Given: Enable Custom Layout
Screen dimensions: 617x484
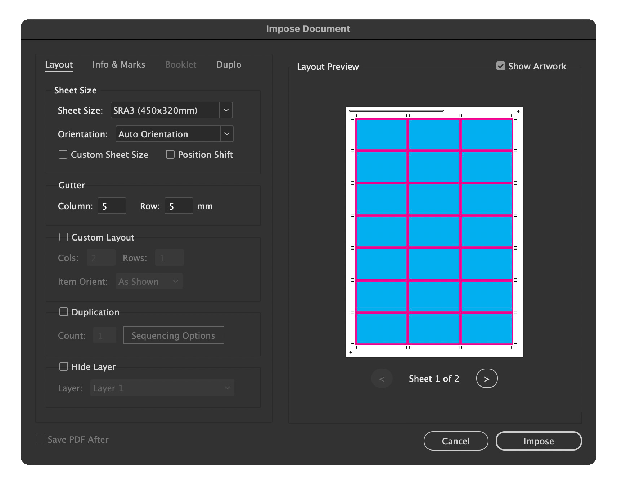Looking at the screenshot, I should point(64,237).
